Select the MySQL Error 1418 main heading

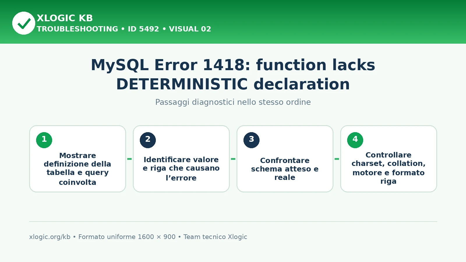click(233, 74)
